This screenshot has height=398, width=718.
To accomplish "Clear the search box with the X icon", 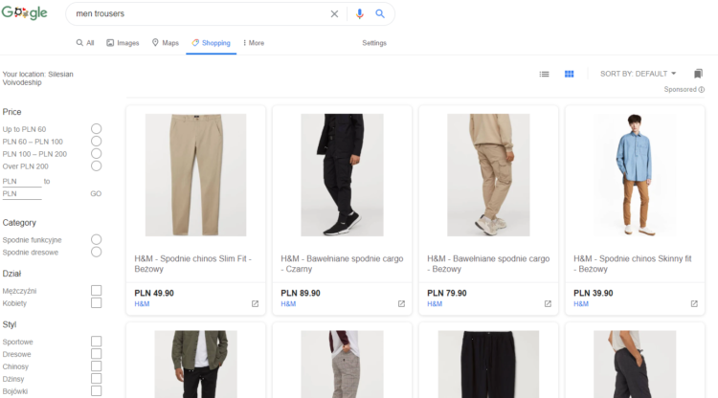I will tap(334, 14).
